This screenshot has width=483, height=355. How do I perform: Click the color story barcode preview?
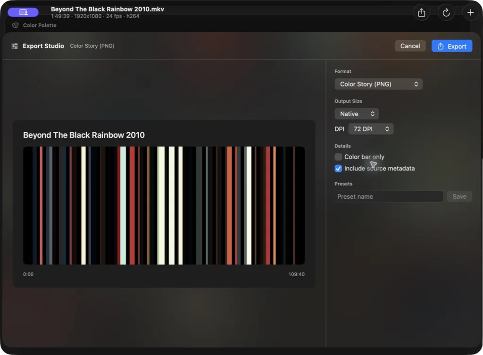(164, 205)
